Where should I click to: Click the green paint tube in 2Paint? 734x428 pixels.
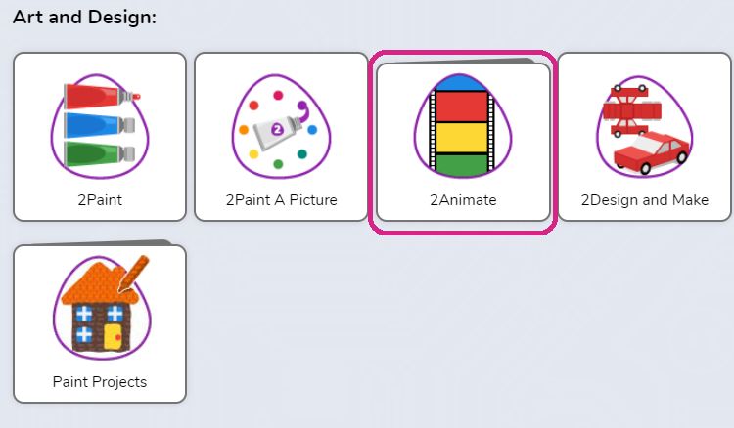[x=99, y=154]
